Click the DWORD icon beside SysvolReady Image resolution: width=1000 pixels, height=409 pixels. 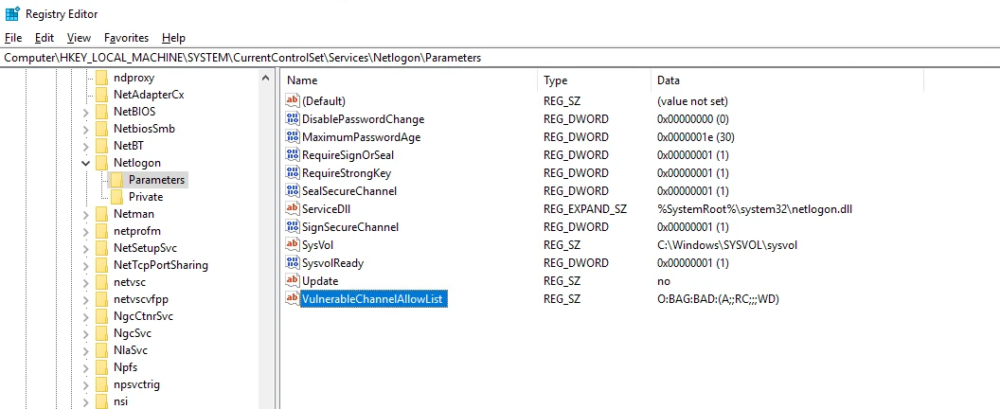[292, 262]
